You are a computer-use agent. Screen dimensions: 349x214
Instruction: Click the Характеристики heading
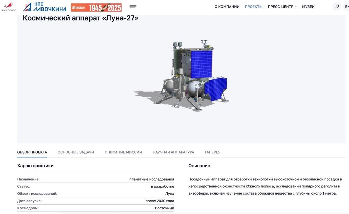(x=35, y=166)
